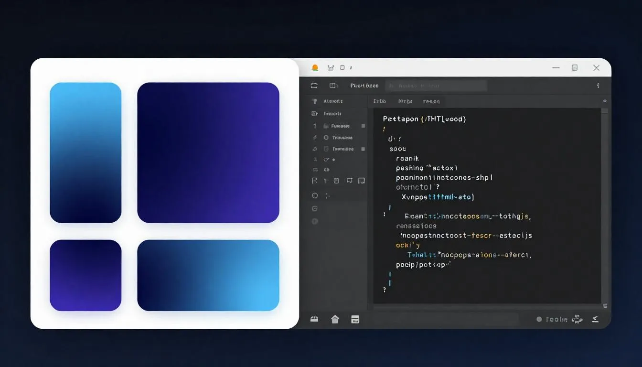The height and width of the screenshot is (367, 642).
Task: Click the save panel icon bottom left
Action: tap(355, 319)
